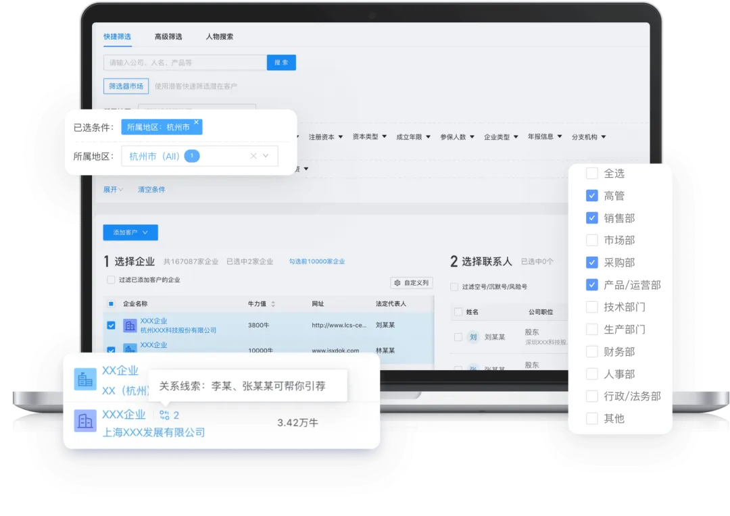Toggle 过滤已添加客户的企业 checkbox
Screen dimensions: 730x516
point(111,280)
